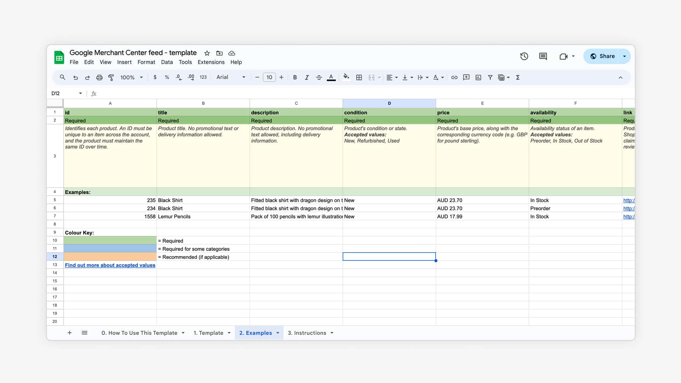Print the spreadsheet
The height and width of the screenshot is (383, 681).
pyautogui.click(x=99, y=77)
